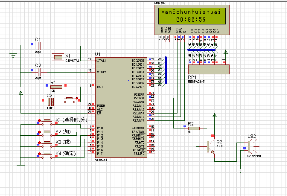
Task: Select the C2 20pF capacitor symbol
Action: pyautogui.click(x=40, y=72)
